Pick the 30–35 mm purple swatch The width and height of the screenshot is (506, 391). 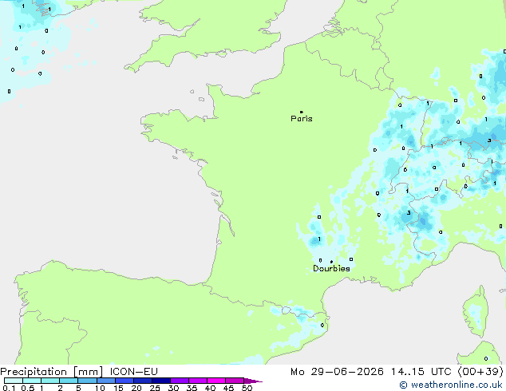(180, 381)
